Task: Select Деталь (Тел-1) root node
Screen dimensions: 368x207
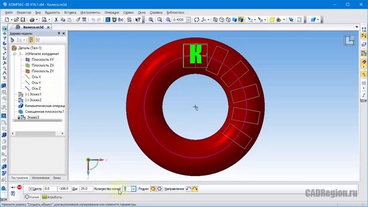Action: (x=30, y=48)
